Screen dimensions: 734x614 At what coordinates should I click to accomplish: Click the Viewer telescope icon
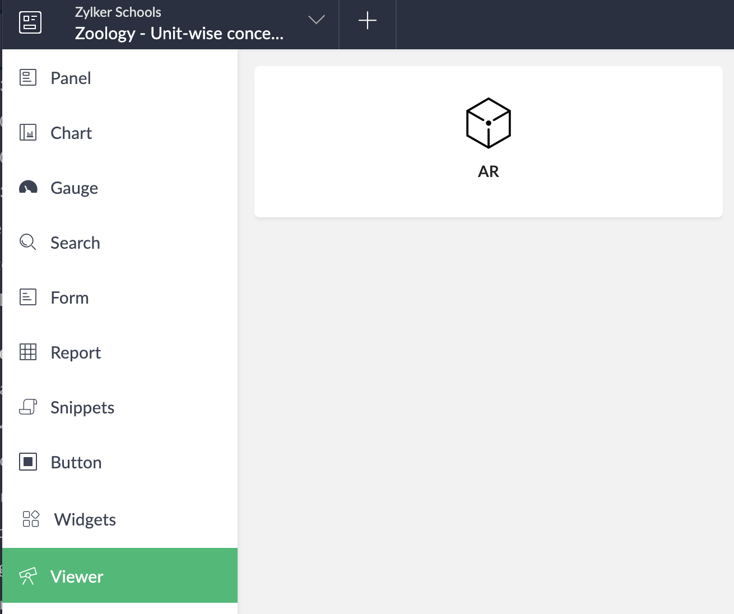tap(28, 576)
